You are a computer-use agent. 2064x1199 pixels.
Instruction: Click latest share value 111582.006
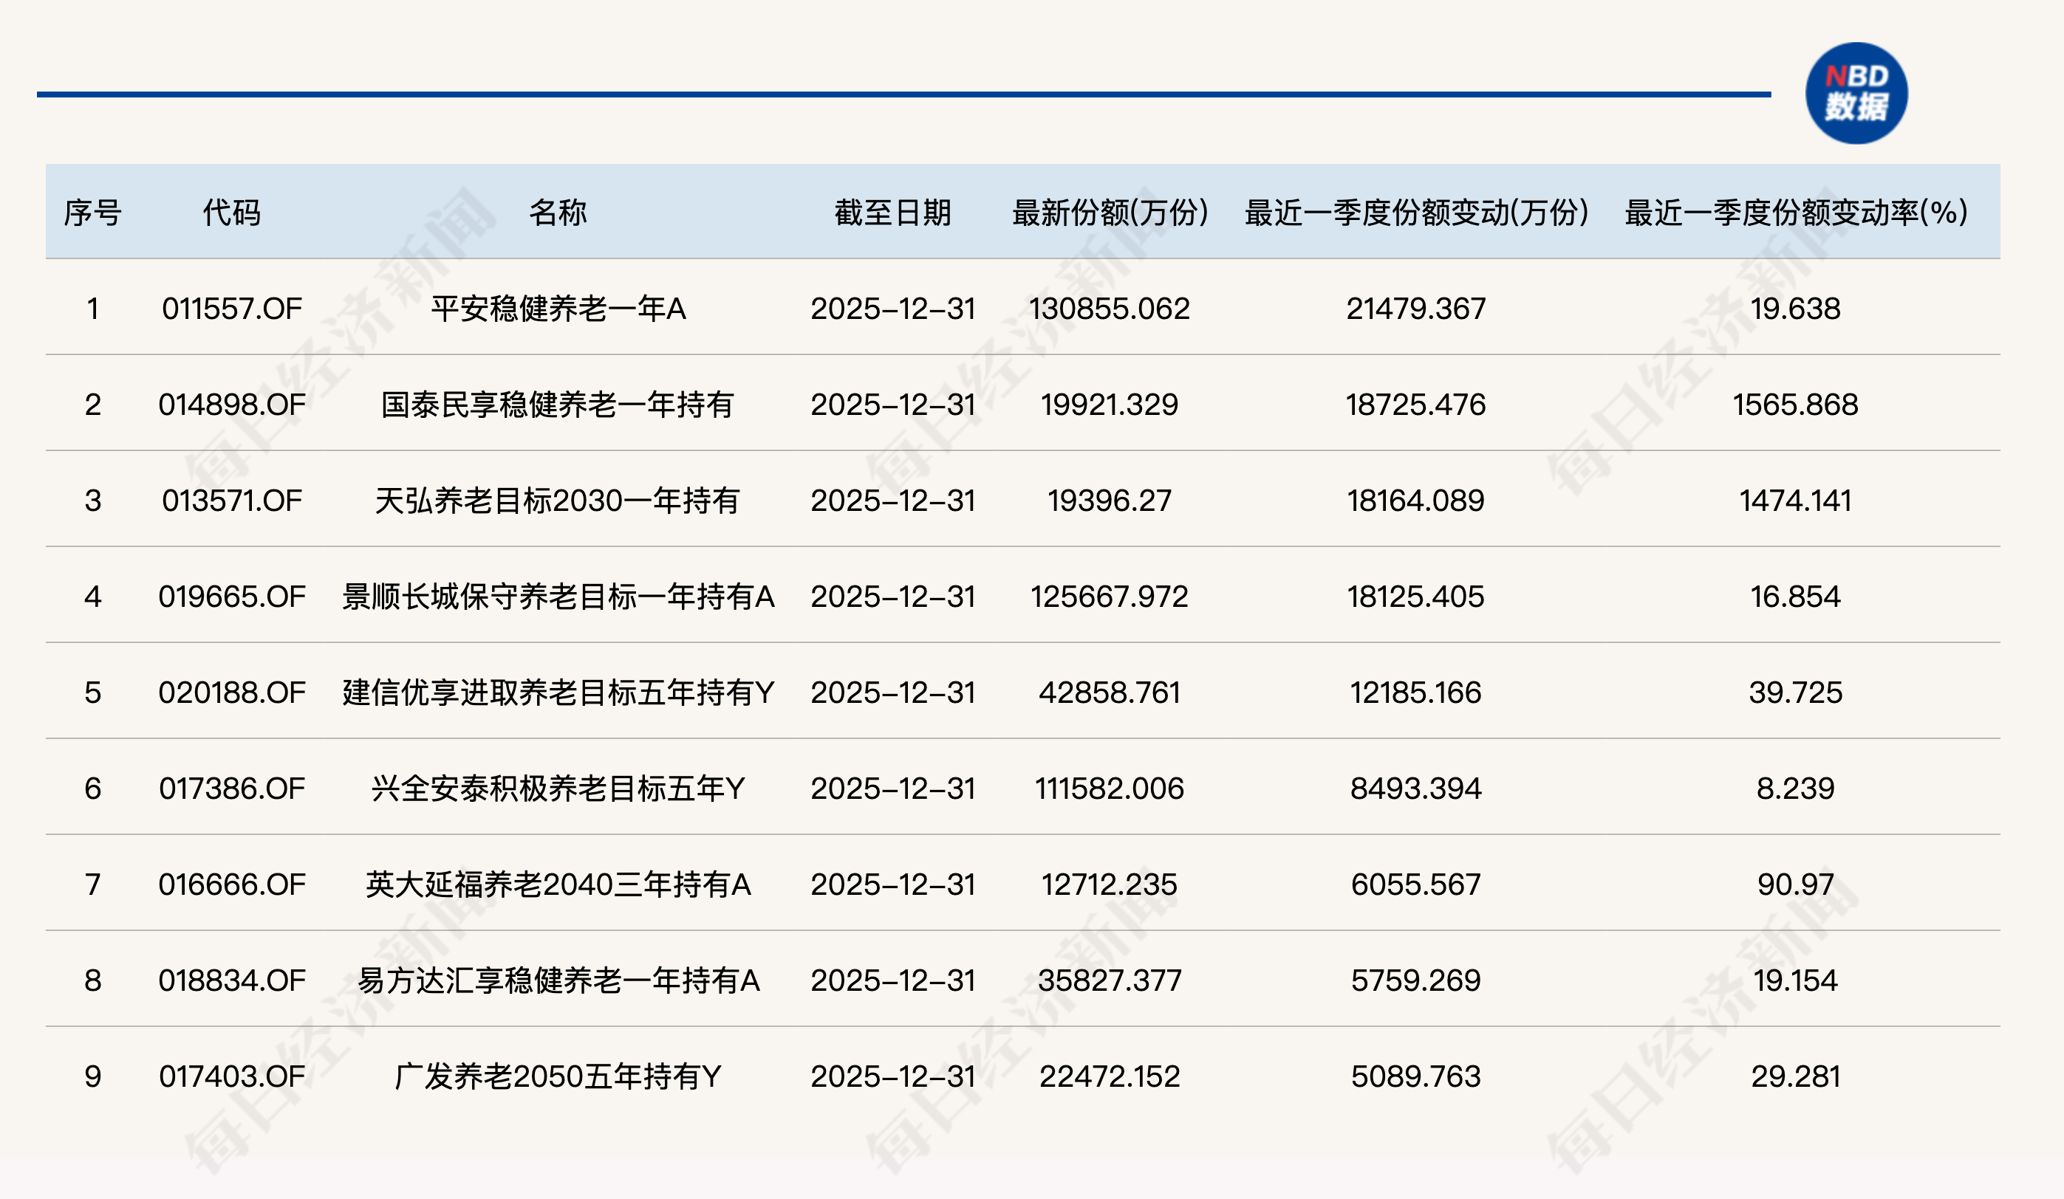pos(1109,789)
